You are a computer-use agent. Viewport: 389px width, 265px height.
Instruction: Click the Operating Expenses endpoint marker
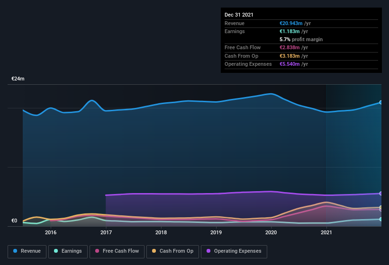[x=381, y=194]
